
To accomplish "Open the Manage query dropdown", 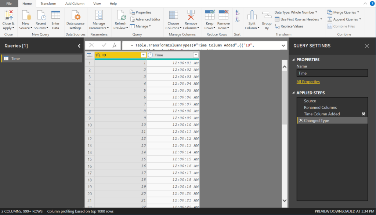I will pos(140,26).
